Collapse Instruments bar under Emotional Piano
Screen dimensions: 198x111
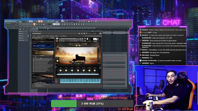pos(43,55)
